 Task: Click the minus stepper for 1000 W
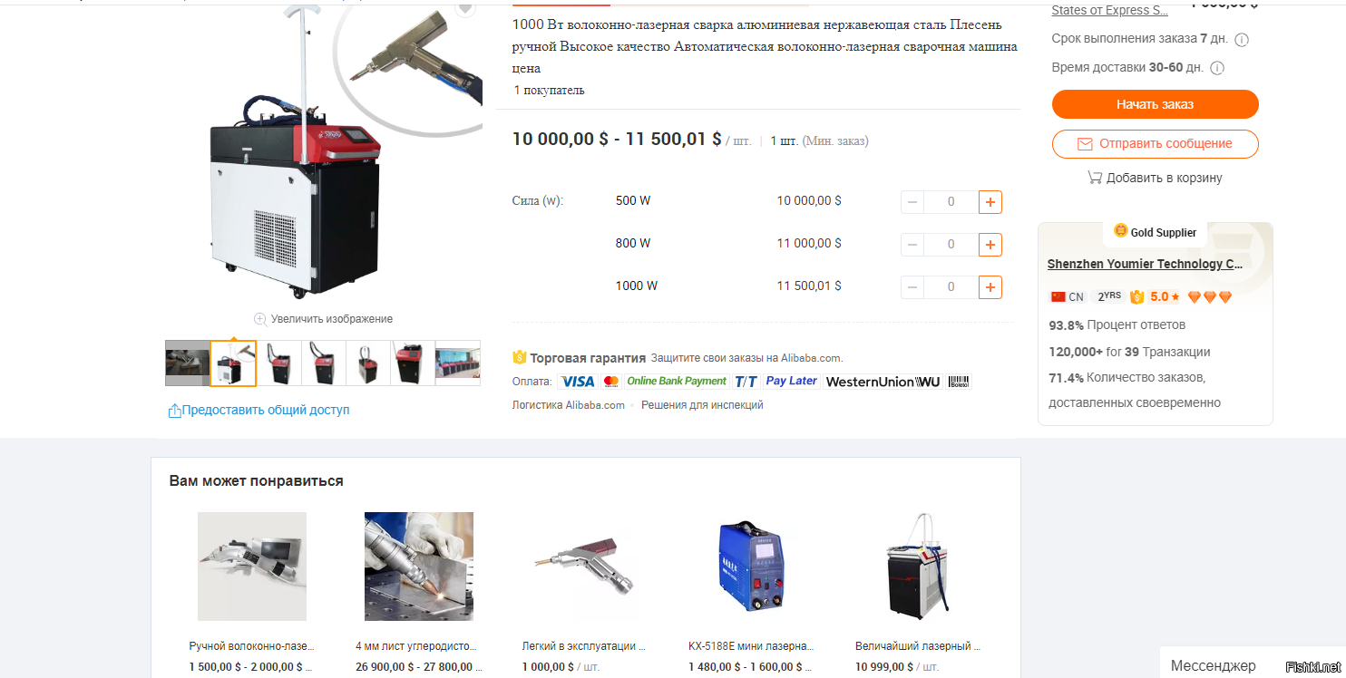[912, 287]
